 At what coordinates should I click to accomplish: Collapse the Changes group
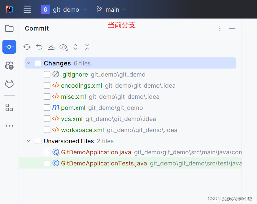[x=28, y=63]
